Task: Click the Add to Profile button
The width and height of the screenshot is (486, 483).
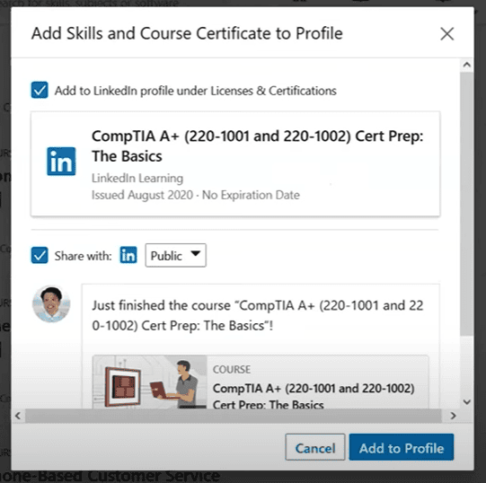Action: click(401, 447)
